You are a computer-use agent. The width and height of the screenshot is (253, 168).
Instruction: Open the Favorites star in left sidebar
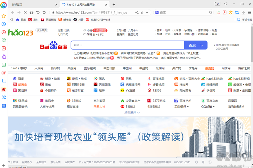tap(4, 16)
